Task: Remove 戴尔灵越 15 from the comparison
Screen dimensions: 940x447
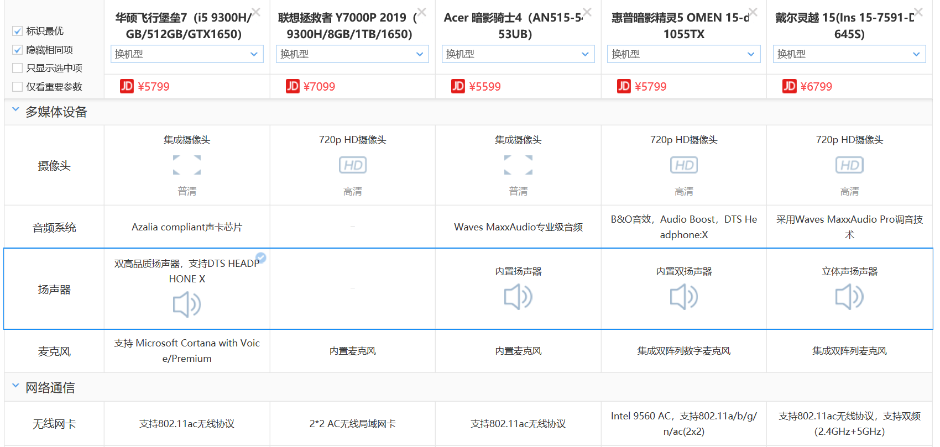Action: pos(918,12)
